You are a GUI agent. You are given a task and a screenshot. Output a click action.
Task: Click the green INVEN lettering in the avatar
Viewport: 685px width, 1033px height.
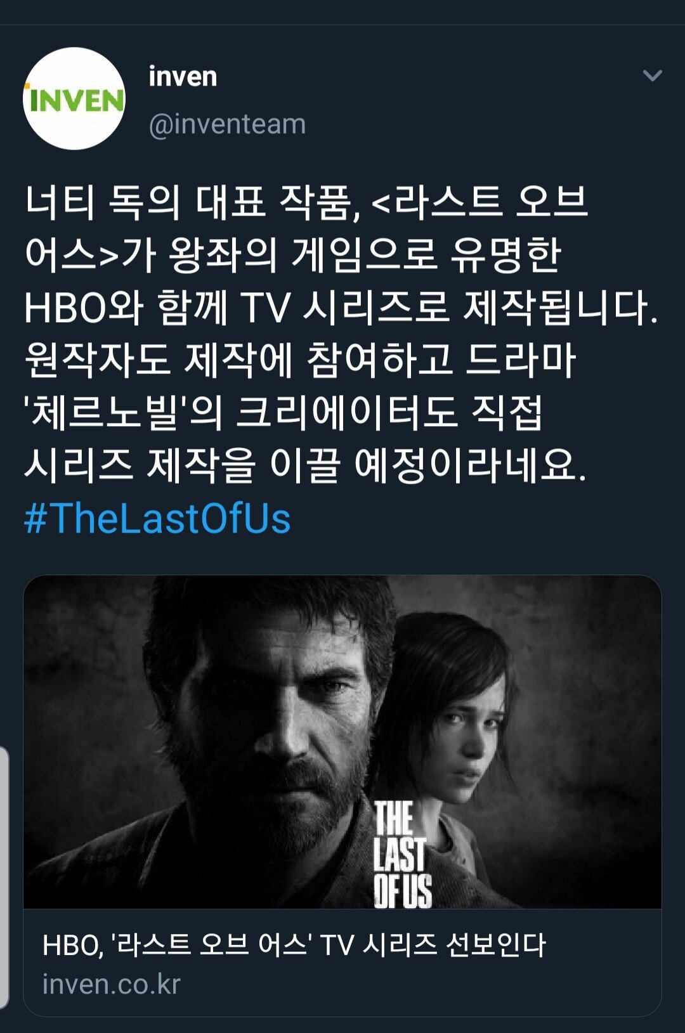(76, 100)
